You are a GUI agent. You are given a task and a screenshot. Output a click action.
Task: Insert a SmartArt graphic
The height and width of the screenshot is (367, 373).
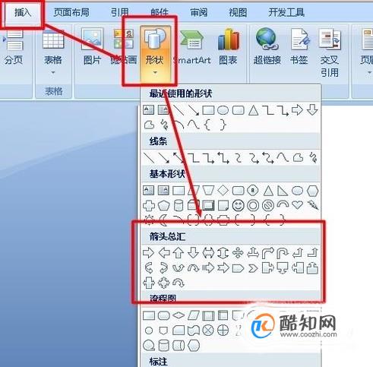(x=192, y=46)
